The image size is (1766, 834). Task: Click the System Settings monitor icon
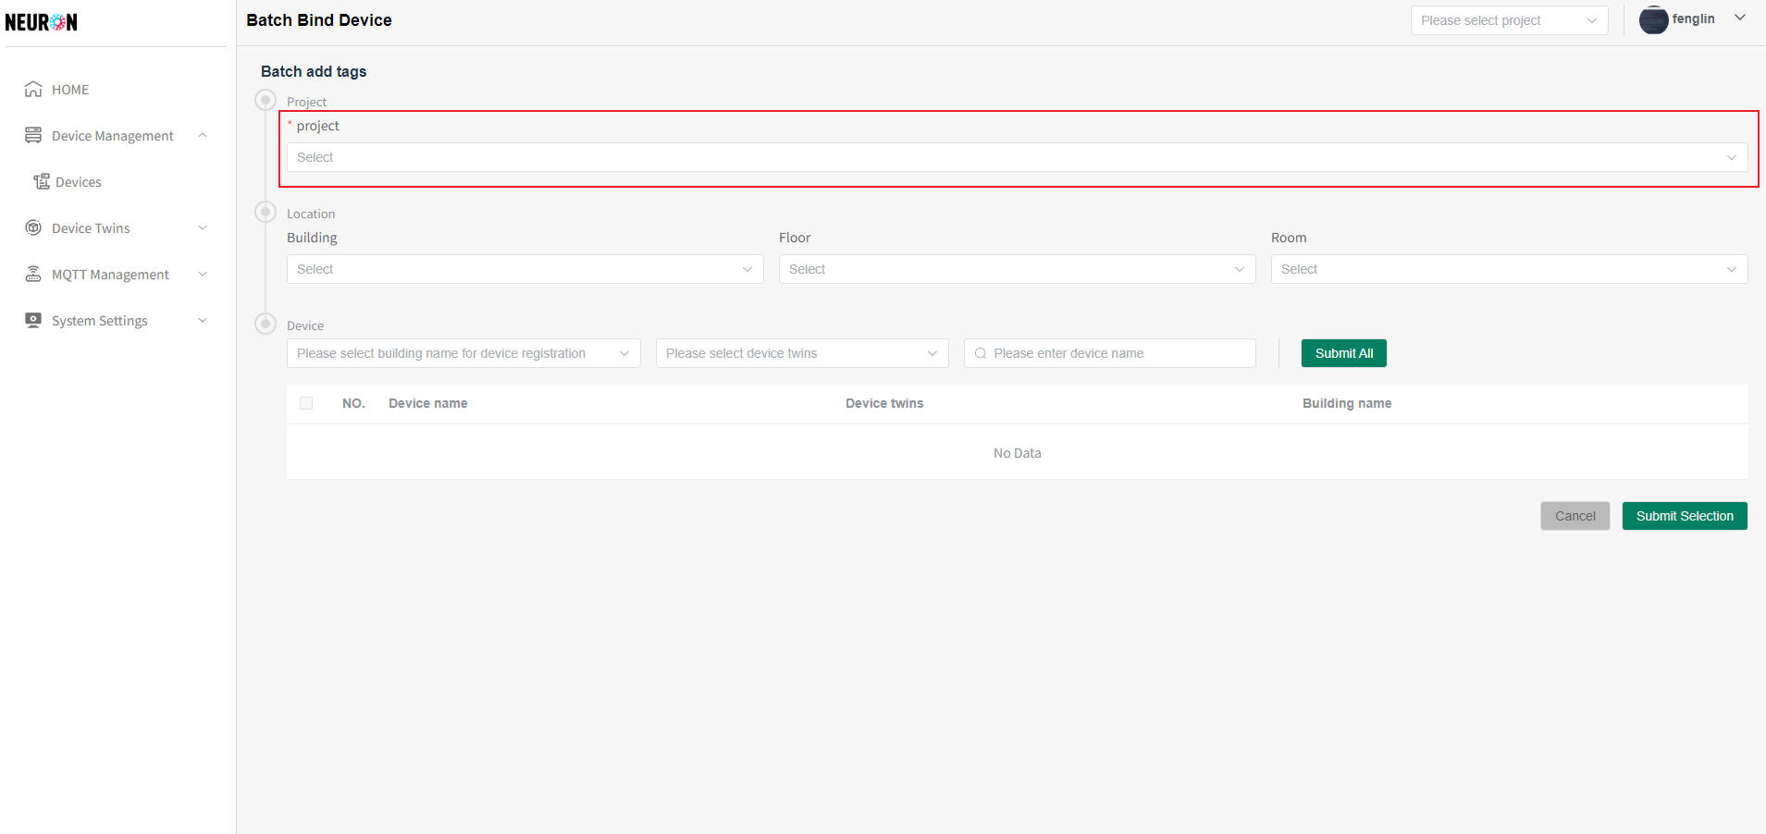click(x=33, y=320)
